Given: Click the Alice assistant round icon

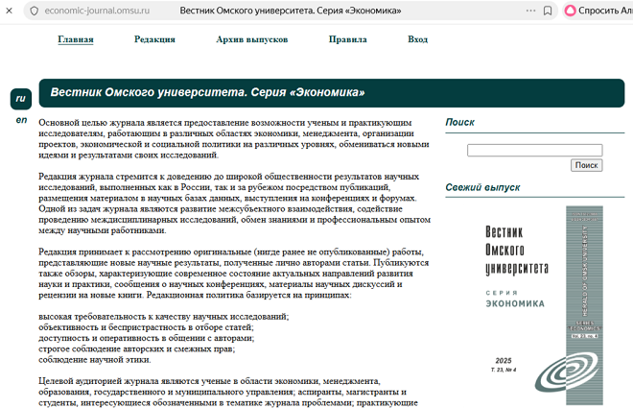Looking at the screenshot, I should point(570,11).
